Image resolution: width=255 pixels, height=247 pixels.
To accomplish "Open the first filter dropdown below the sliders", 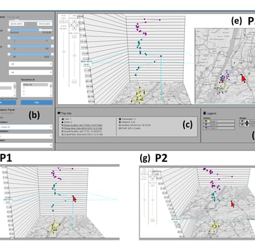I will coord(31,64).
